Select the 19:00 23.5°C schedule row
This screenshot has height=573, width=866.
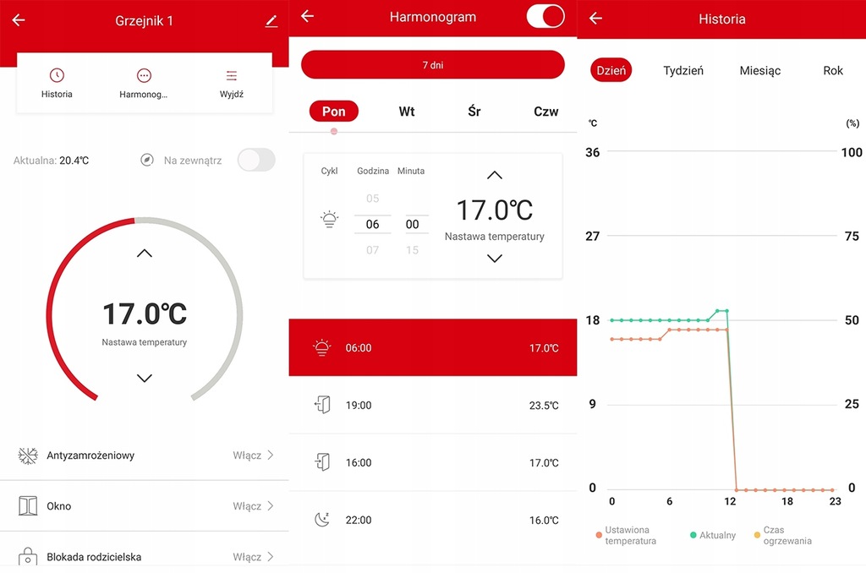[x=432, y=405]
